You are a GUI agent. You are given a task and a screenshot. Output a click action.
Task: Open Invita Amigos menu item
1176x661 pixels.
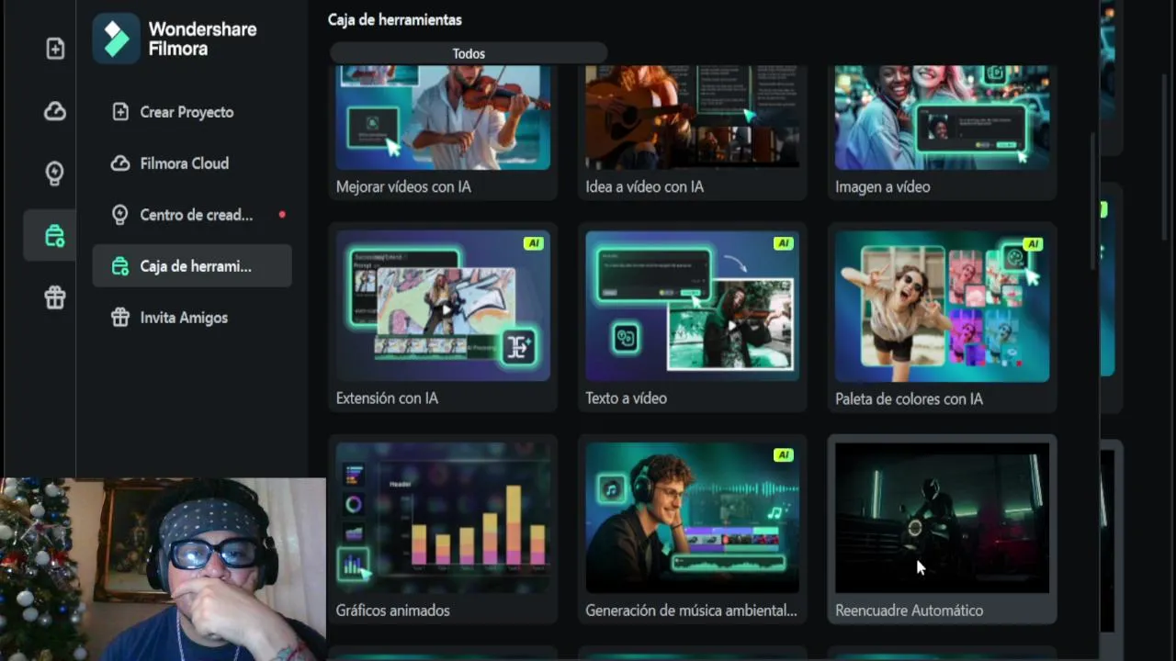(192, 318)
